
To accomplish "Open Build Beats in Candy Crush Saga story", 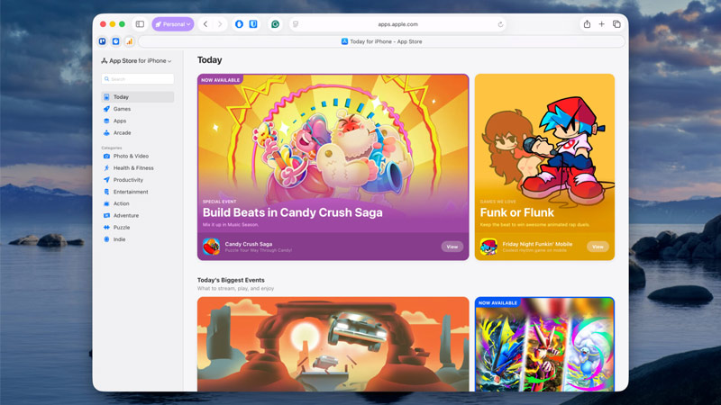I will point(333,167).
